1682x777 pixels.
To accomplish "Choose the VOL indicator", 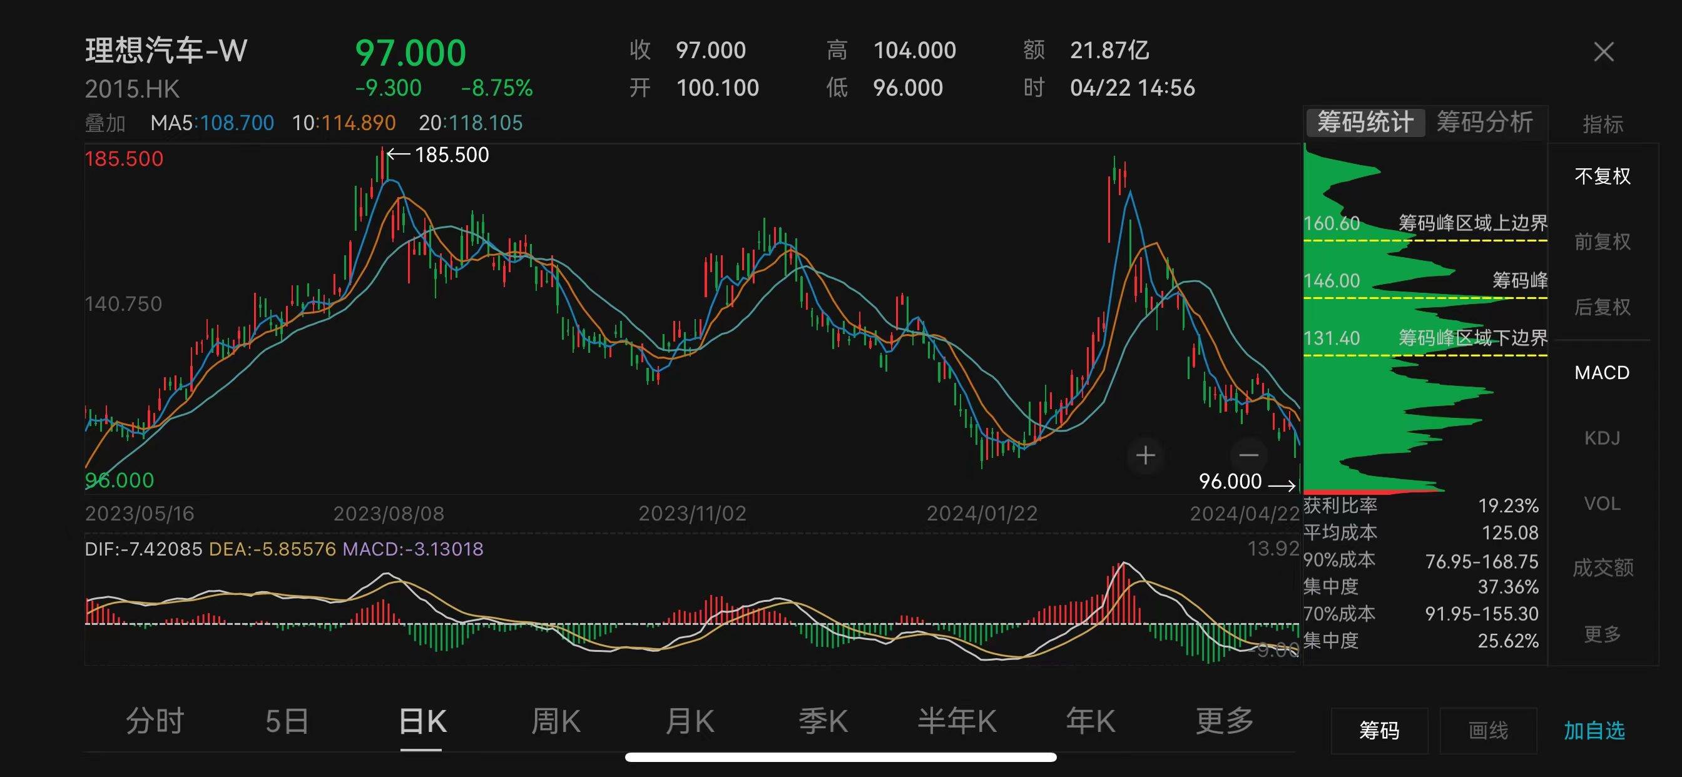I will click(x=1602, y=504).
